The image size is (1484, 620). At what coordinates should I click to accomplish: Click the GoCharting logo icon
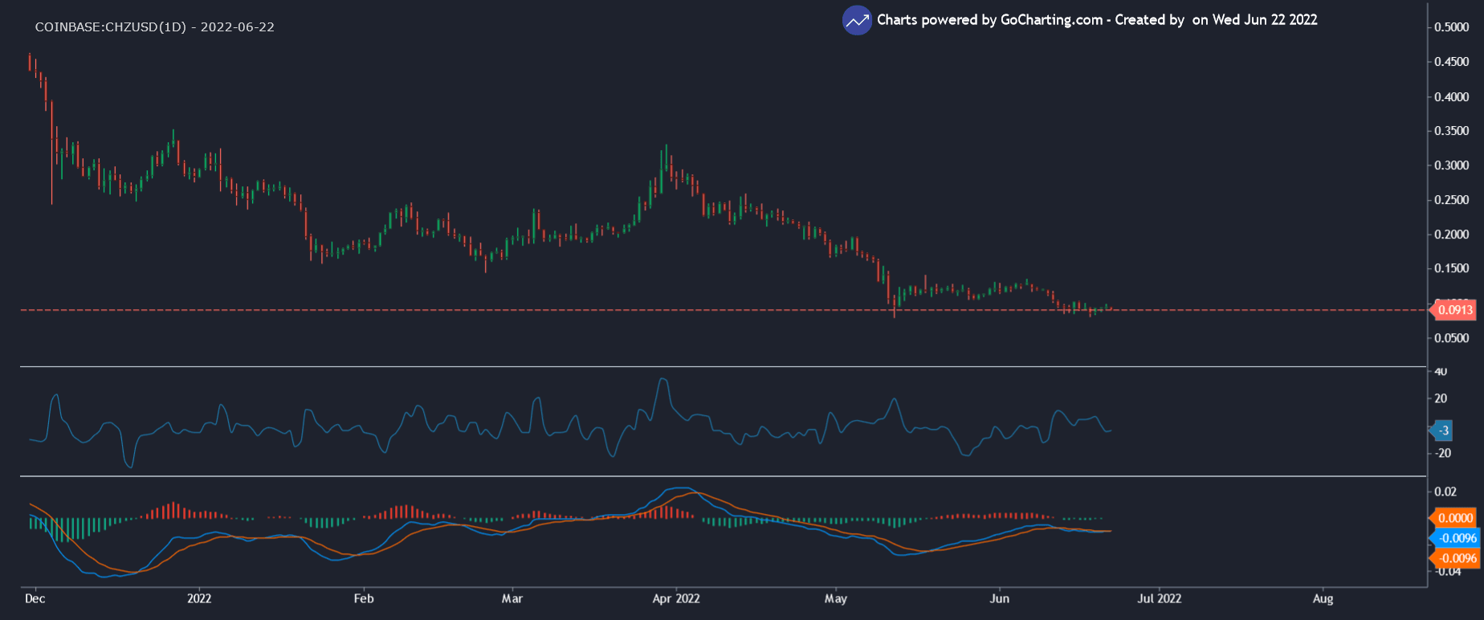[x=857, y=21]
